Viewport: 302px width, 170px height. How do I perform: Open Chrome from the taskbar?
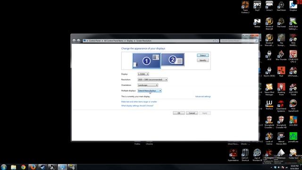coord(23,167)
